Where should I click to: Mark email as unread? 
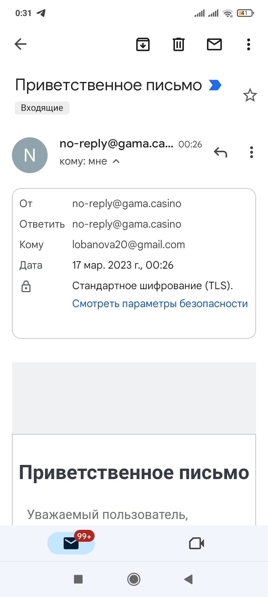214,44
